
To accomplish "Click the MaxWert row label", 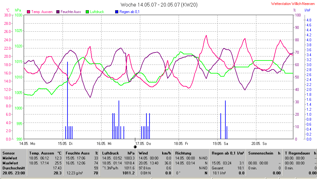I will pyautogui.click(x=10, y=163).
